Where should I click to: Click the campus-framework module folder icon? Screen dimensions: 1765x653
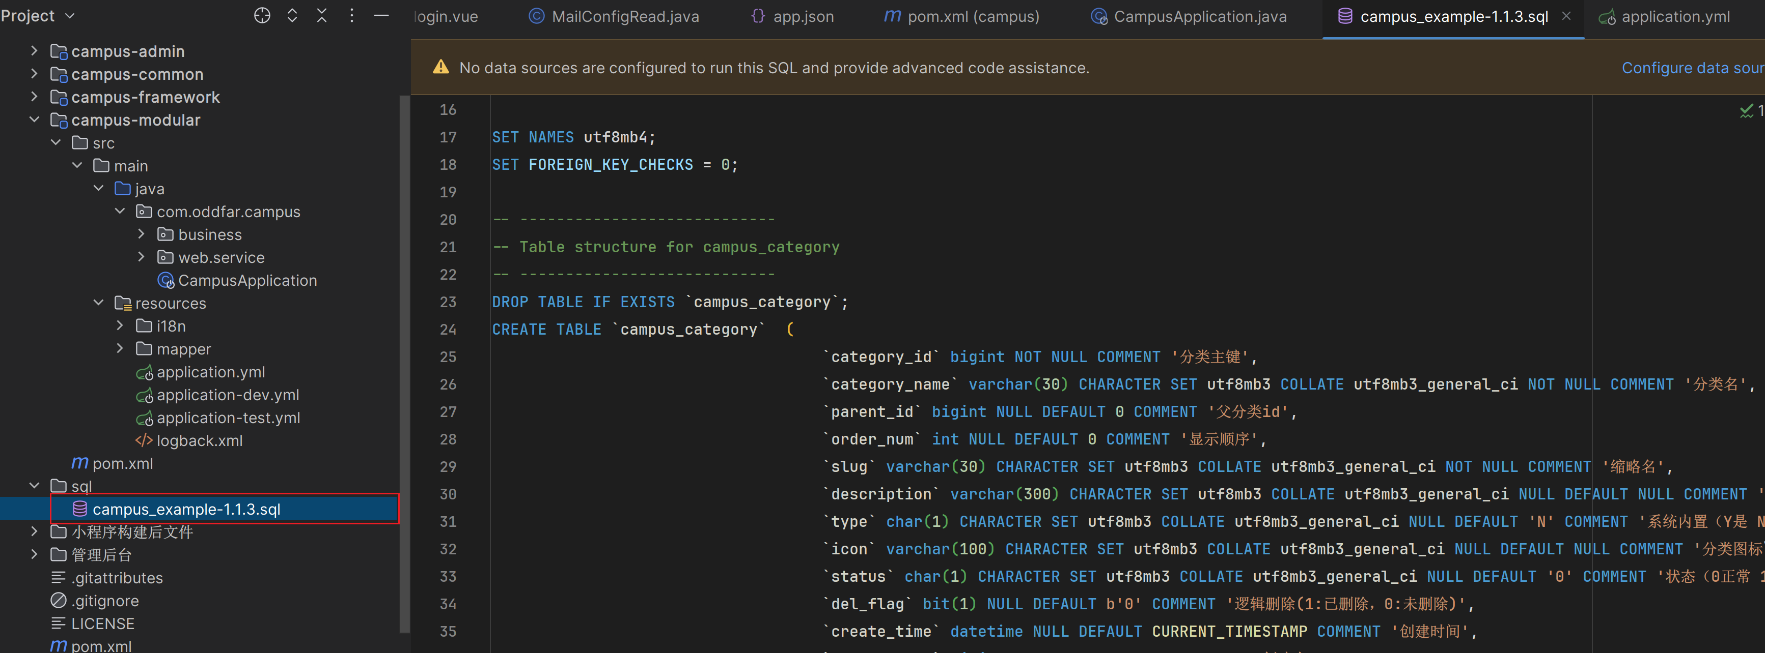click(59, 97)
